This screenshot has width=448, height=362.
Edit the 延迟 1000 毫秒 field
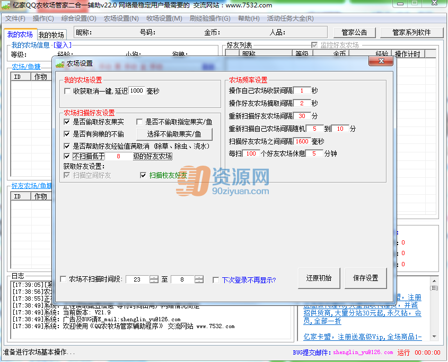[x=137, y=91]
